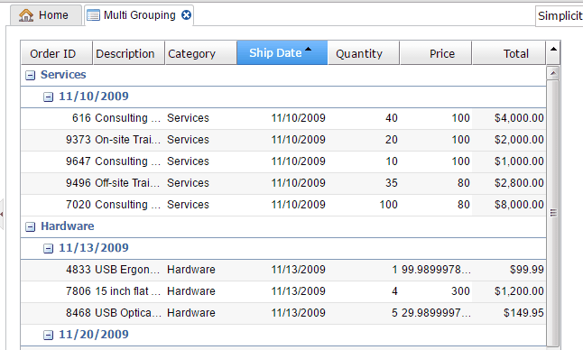Viewport: 583px width, 350px height.
Task: Sort by Category column header
Action: click(x=200, y=53)
